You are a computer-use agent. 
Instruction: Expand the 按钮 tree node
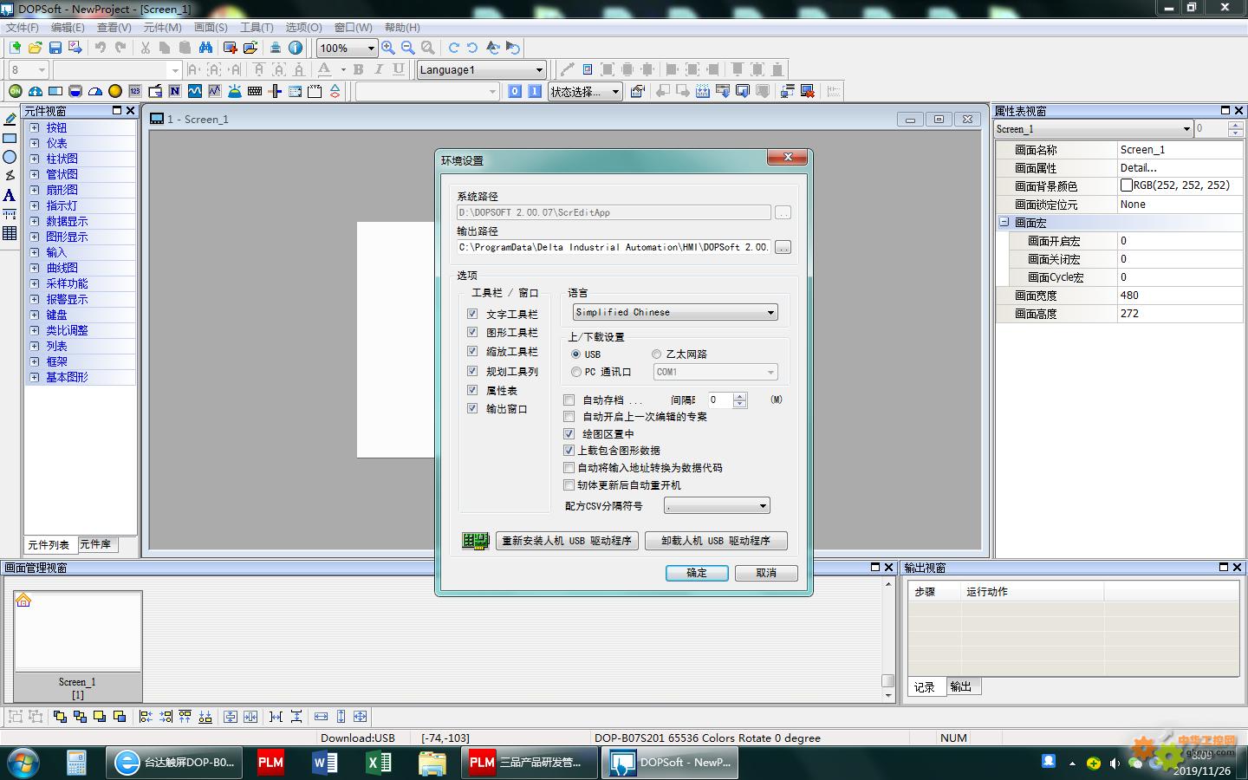pos(35,127)
